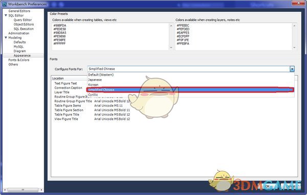
Task: Click color #FE98FE in tables list
Action: point(59,40)
